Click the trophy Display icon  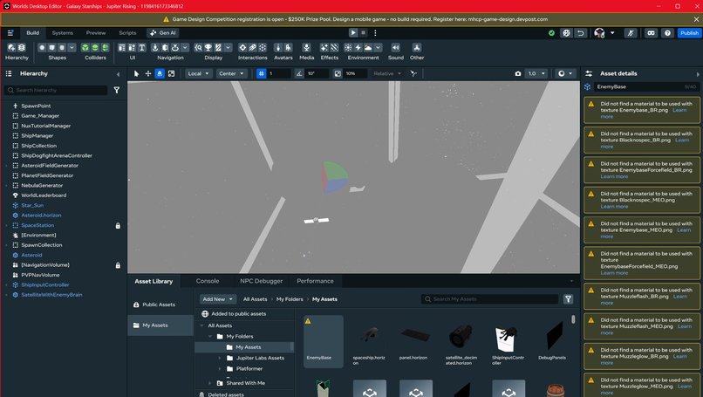[208, 47]
